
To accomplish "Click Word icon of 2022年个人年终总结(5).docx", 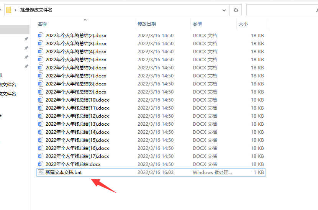I will click(41, 59).
